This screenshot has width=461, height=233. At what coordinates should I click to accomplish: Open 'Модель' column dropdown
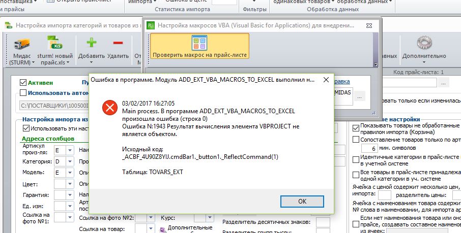[x=70, y=173]
